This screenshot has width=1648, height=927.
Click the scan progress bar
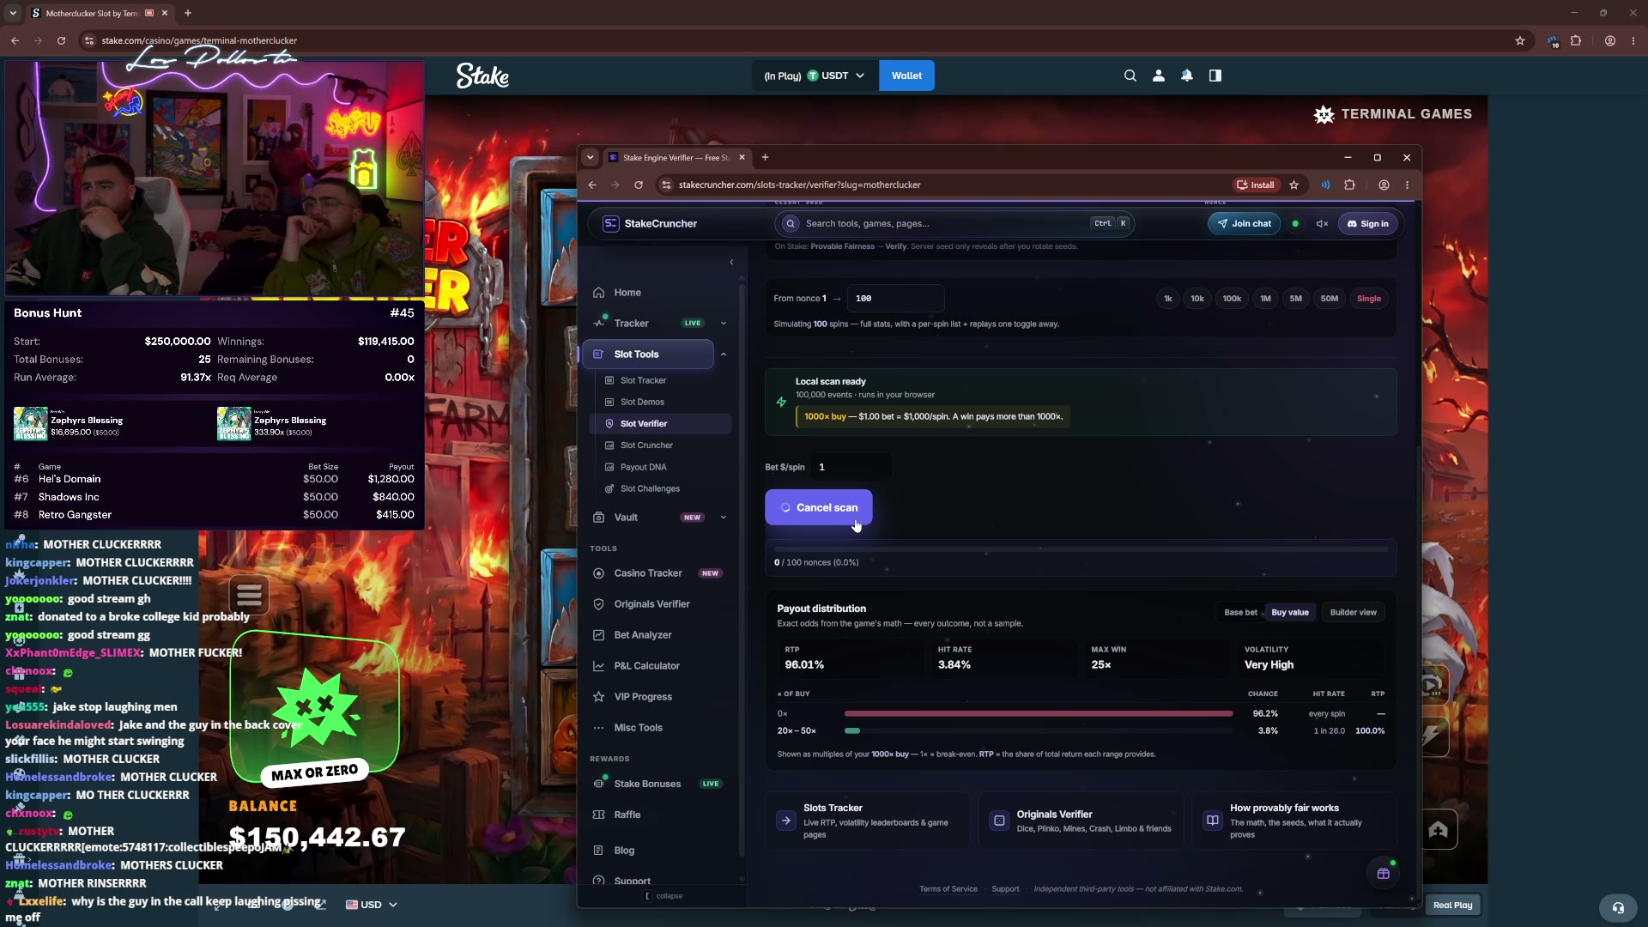[x=1081, y=548]
